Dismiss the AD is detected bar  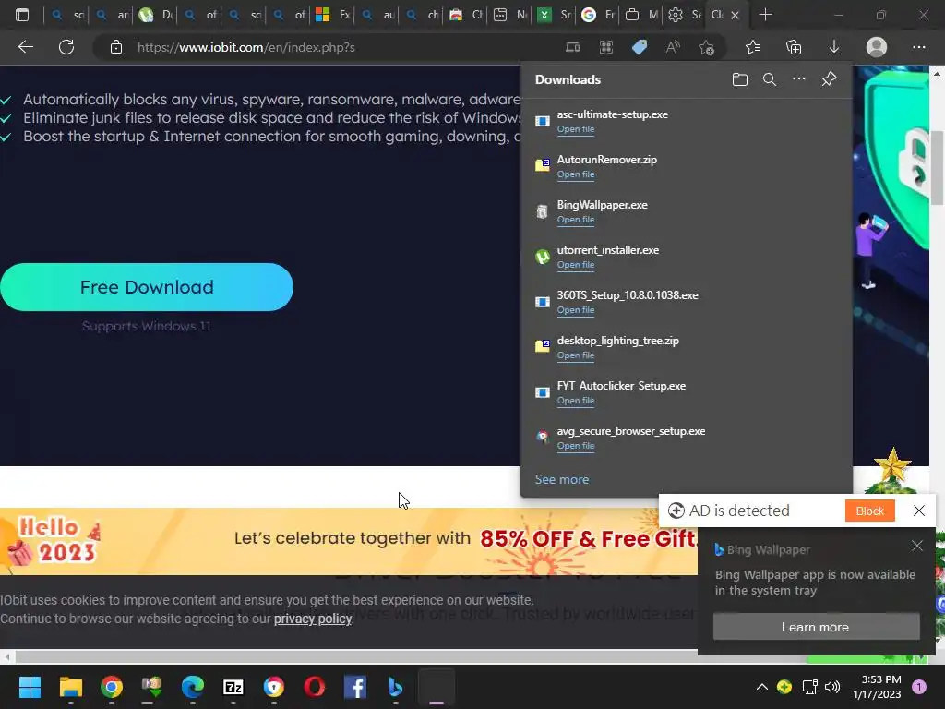(918, 511)
